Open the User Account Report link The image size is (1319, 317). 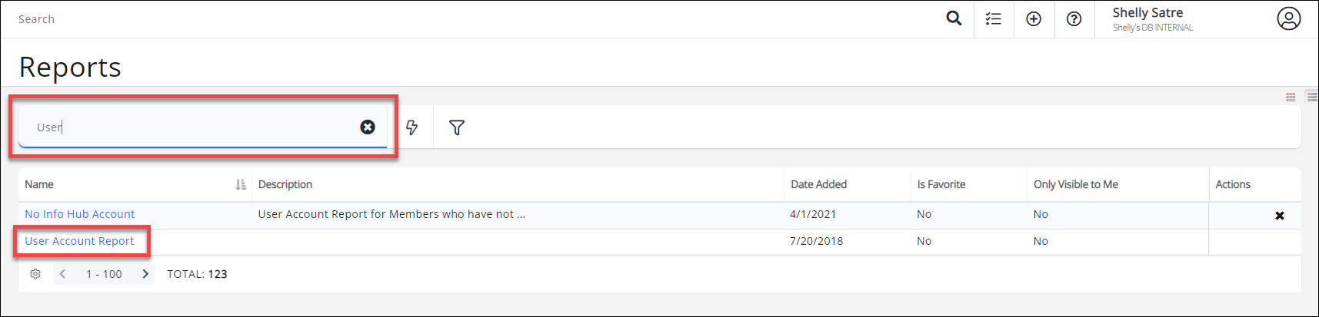(x=79, y=241)
